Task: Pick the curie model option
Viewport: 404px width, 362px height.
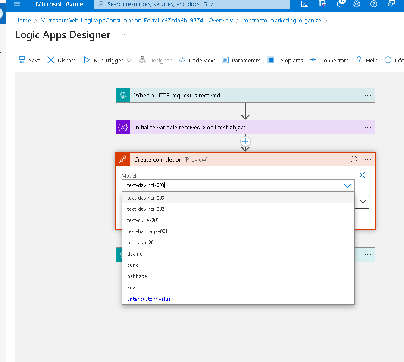Action: click(x=238, y=265)
